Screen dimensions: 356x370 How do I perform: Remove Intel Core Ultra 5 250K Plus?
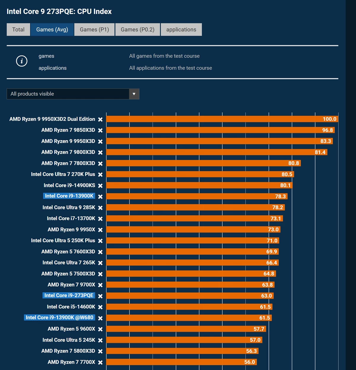(x=100, y=241)
